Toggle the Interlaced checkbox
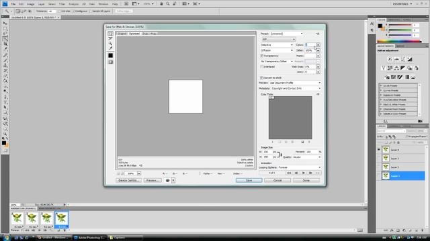The height and width of the screenshot is (241, 430). click(x=261, y=67)
